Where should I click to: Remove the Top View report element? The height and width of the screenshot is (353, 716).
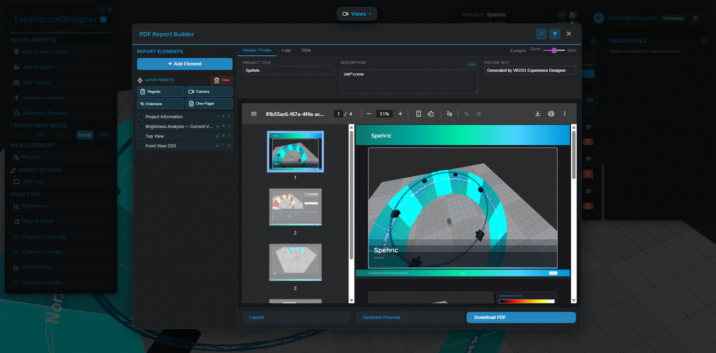[229, 136]
